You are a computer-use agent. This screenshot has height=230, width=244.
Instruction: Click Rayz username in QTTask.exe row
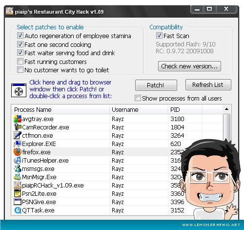(118, 210)
